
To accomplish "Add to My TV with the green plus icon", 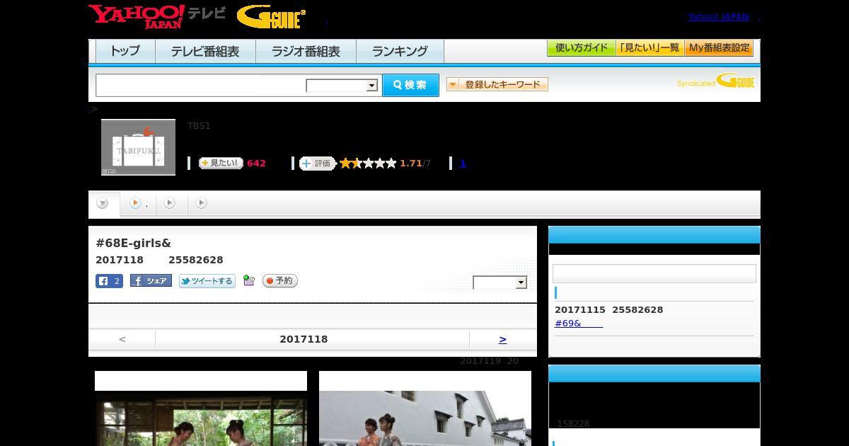I will point(248,280).
